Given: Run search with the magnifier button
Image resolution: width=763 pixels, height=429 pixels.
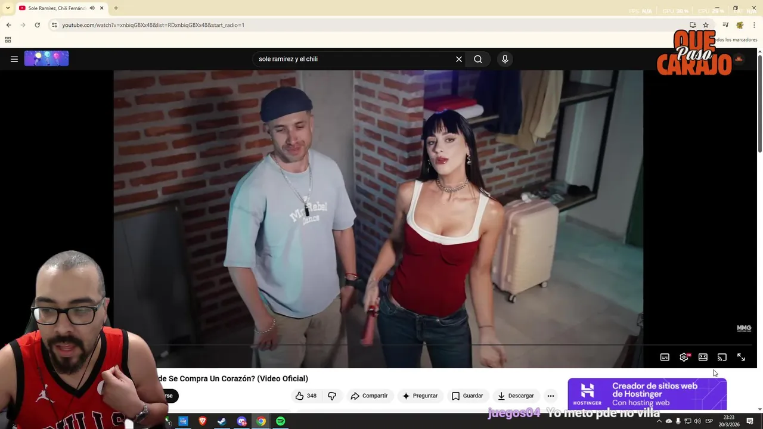Looking at the screenshot, I should 478,59.
